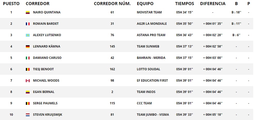This screenshot has width=258, height=120.
Task: Click the Colombian flag beside Egan Bernal
Action: click(x=28, y=92)
